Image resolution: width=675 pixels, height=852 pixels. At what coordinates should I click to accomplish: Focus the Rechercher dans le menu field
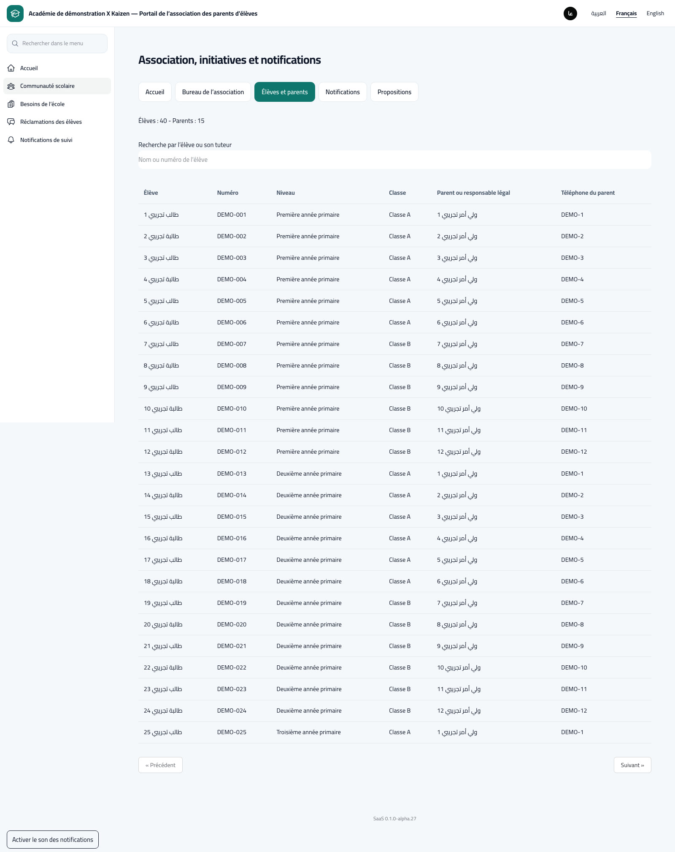click(x=57, y=44)
